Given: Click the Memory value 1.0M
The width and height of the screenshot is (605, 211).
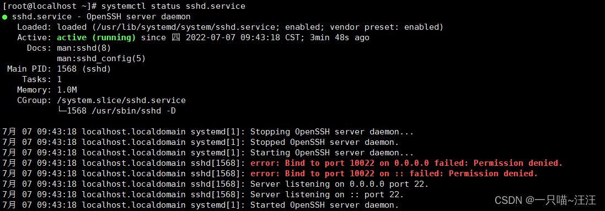Looking at the screenshot, I should 67,90.
